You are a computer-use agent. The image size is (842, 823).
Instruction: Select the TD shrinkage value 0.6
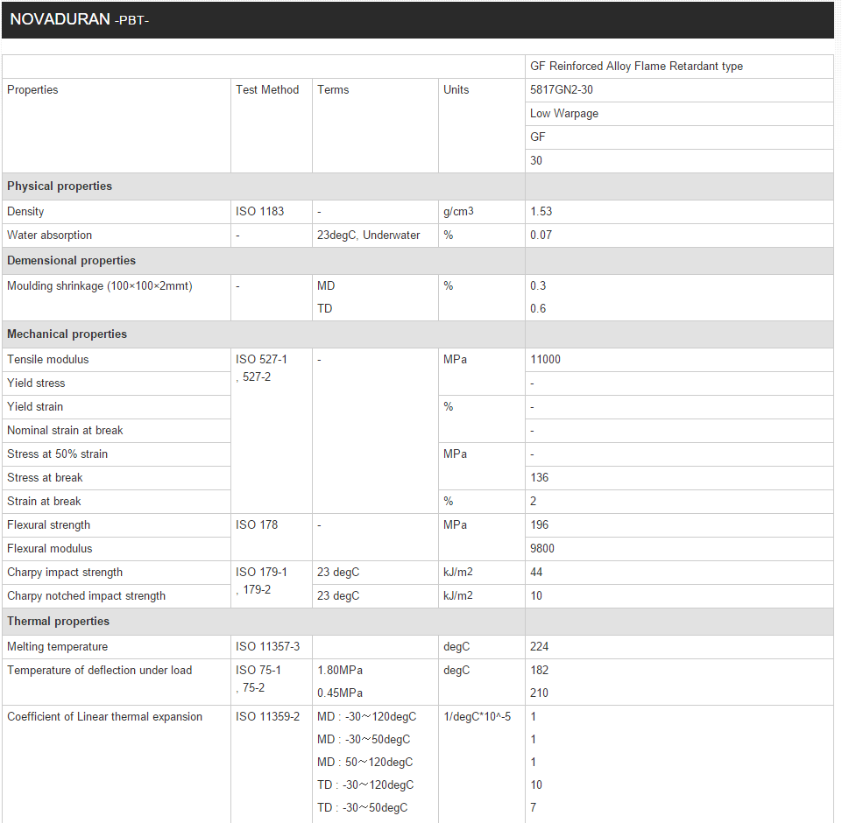coord(537,308)
